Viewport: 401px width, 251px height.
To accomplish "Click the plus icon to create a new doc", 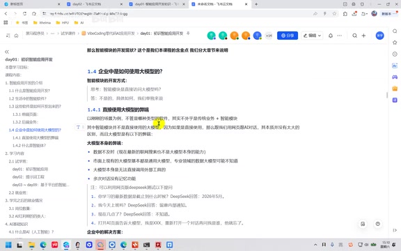I will [x=363, y=36].
